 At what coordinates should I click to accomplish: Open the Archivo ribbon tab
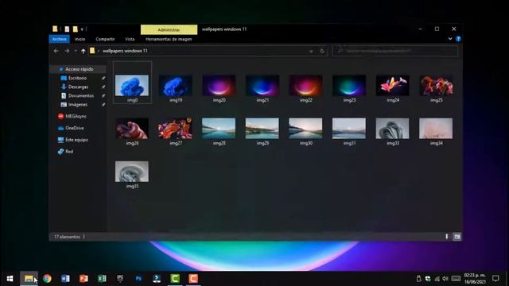[60, 39]
